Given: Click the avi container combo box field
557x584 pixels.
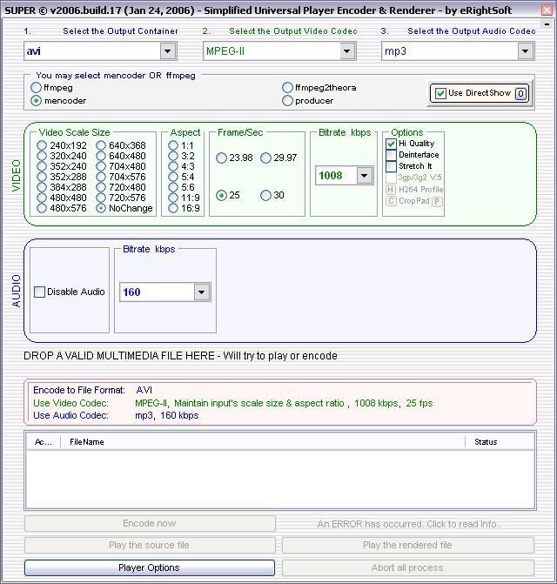Looking at the screenshot, I should pyautogui.click(x=100, y=51).
